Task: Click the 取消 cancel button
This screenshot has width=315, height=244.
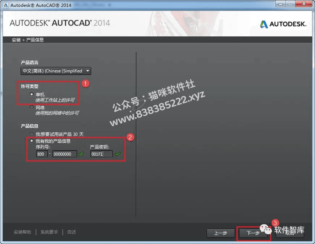Action: coord(290,233)
